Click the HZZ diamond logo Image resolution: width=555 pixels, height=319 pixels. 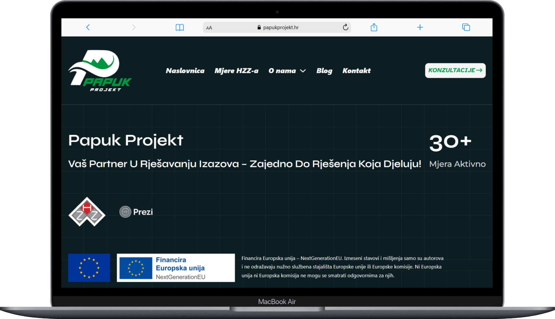87,212
